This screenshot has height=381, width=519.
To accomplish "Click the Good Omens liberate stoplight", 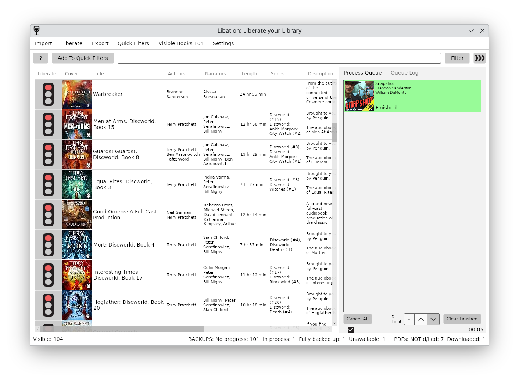I will (48, 215).
